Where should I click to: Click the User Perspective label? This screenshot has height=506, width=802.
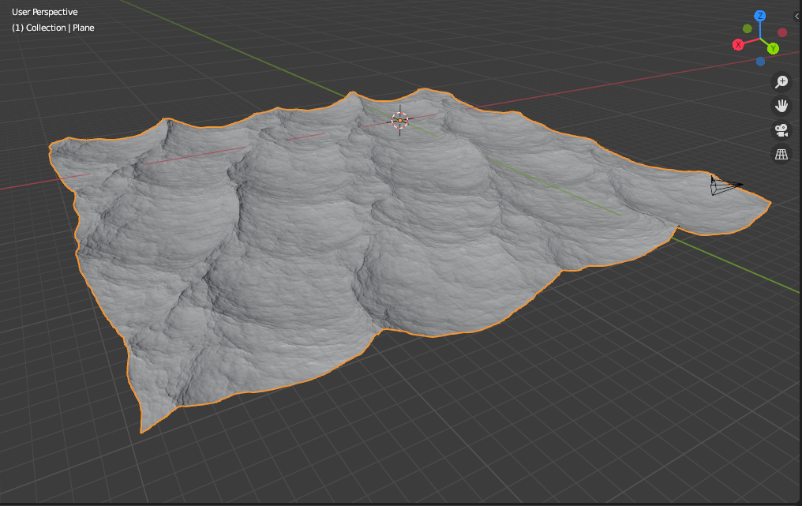43,11
